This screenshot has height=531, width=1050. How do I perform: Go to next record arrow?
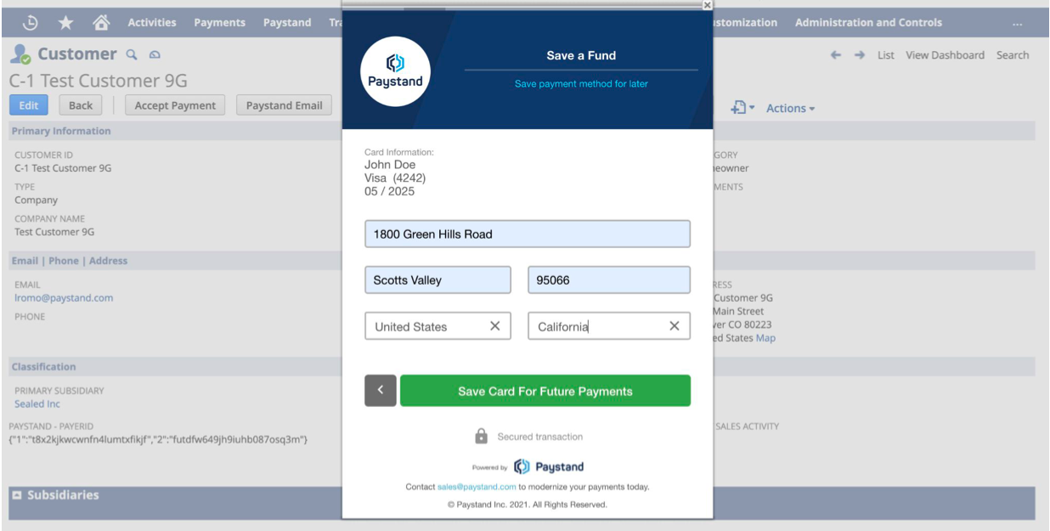coord(860,55)
